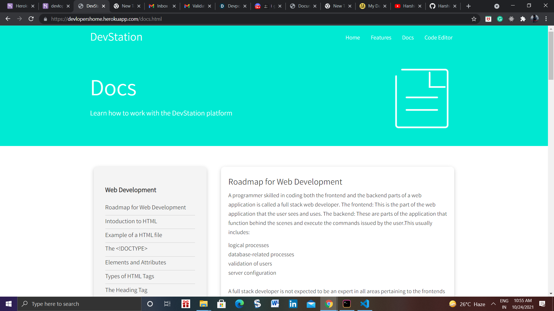
Task: Click the Grammarly extension icon
Action: click(x=500, y=19)
